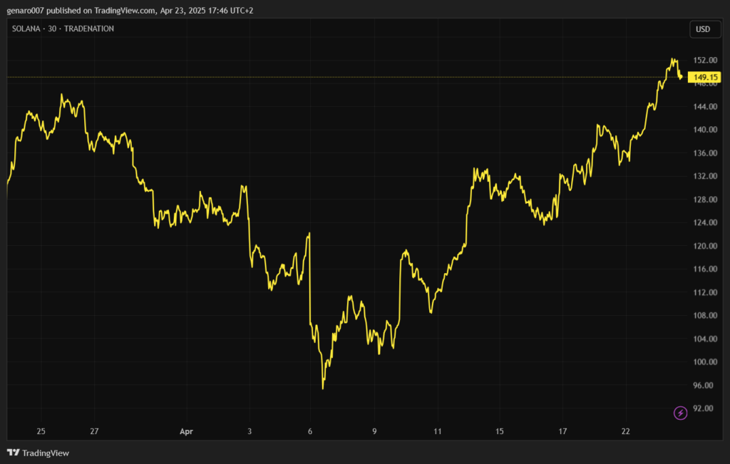730x464 pixels.
Task: Click the 6 date marker on time axis
Action: pos(310,431)
